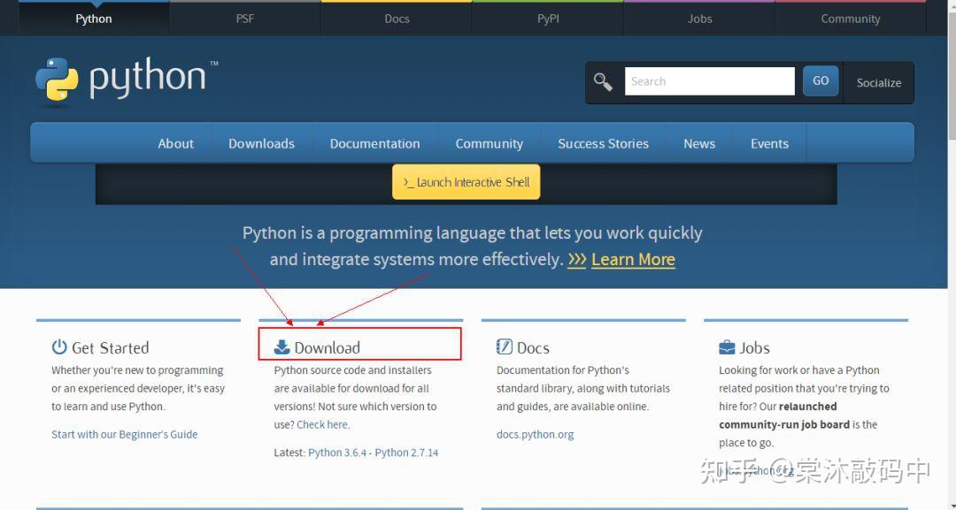Open the Socialize dropdown
The height and width of the screenshot is (510, 956).
pos(879,83)
